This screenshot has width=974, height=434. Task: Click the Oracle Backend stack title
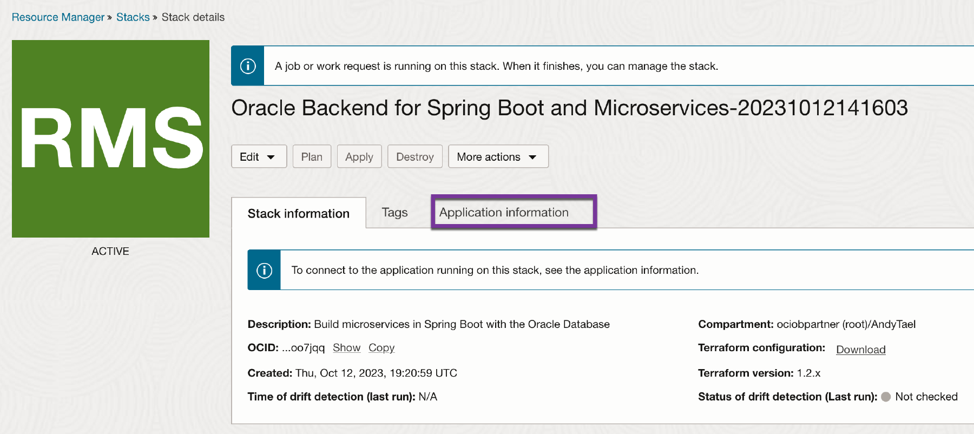click(x=569, y=108)
